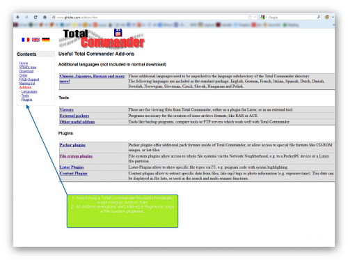Screen dimensions: 348x260
Task: Open the Chinese, Japanese, Russian languages link
Action: (x=93, y=79)
